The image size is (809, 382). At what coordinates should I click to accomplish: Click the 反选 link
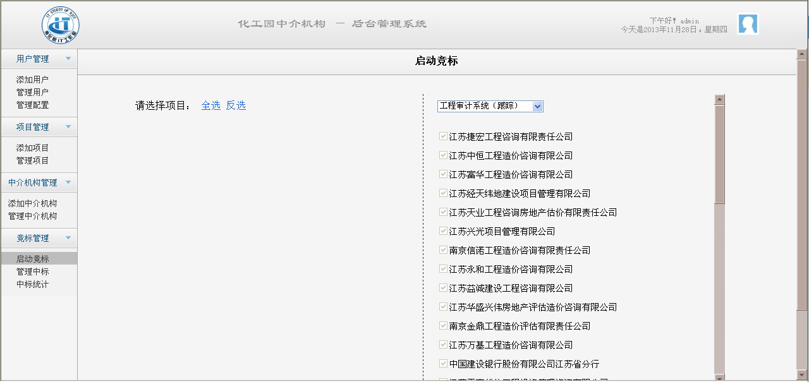coord(236,105)
